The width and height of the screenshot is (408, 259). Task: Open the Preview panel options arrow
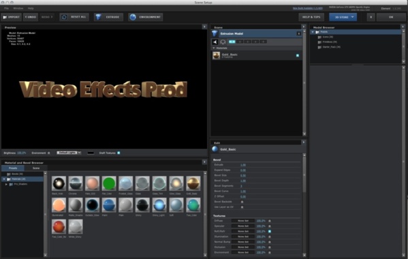pos(204,27)
